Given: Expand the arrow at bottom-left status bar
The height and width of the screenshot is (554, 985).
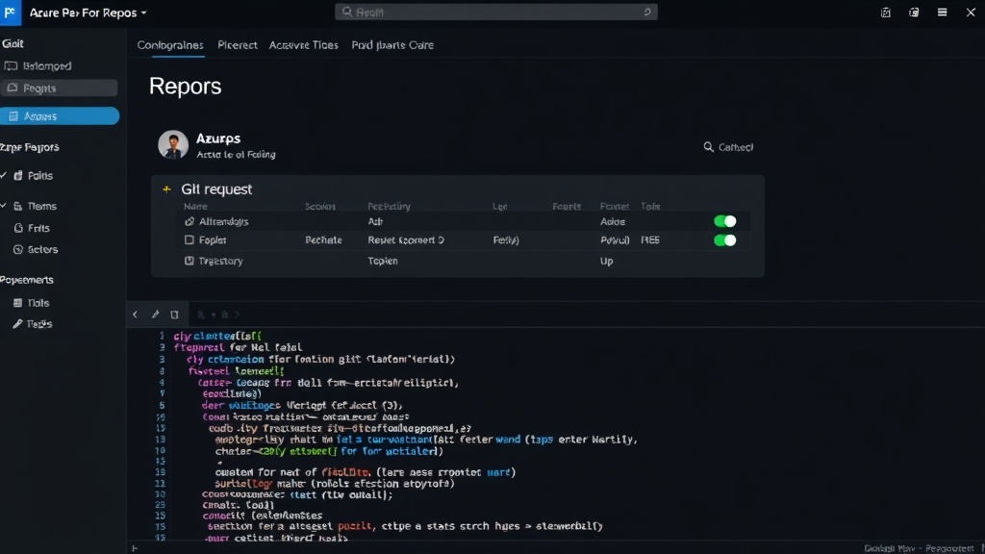Looking at the screenshot, I should pyautogui.click(x=134, y=548).
